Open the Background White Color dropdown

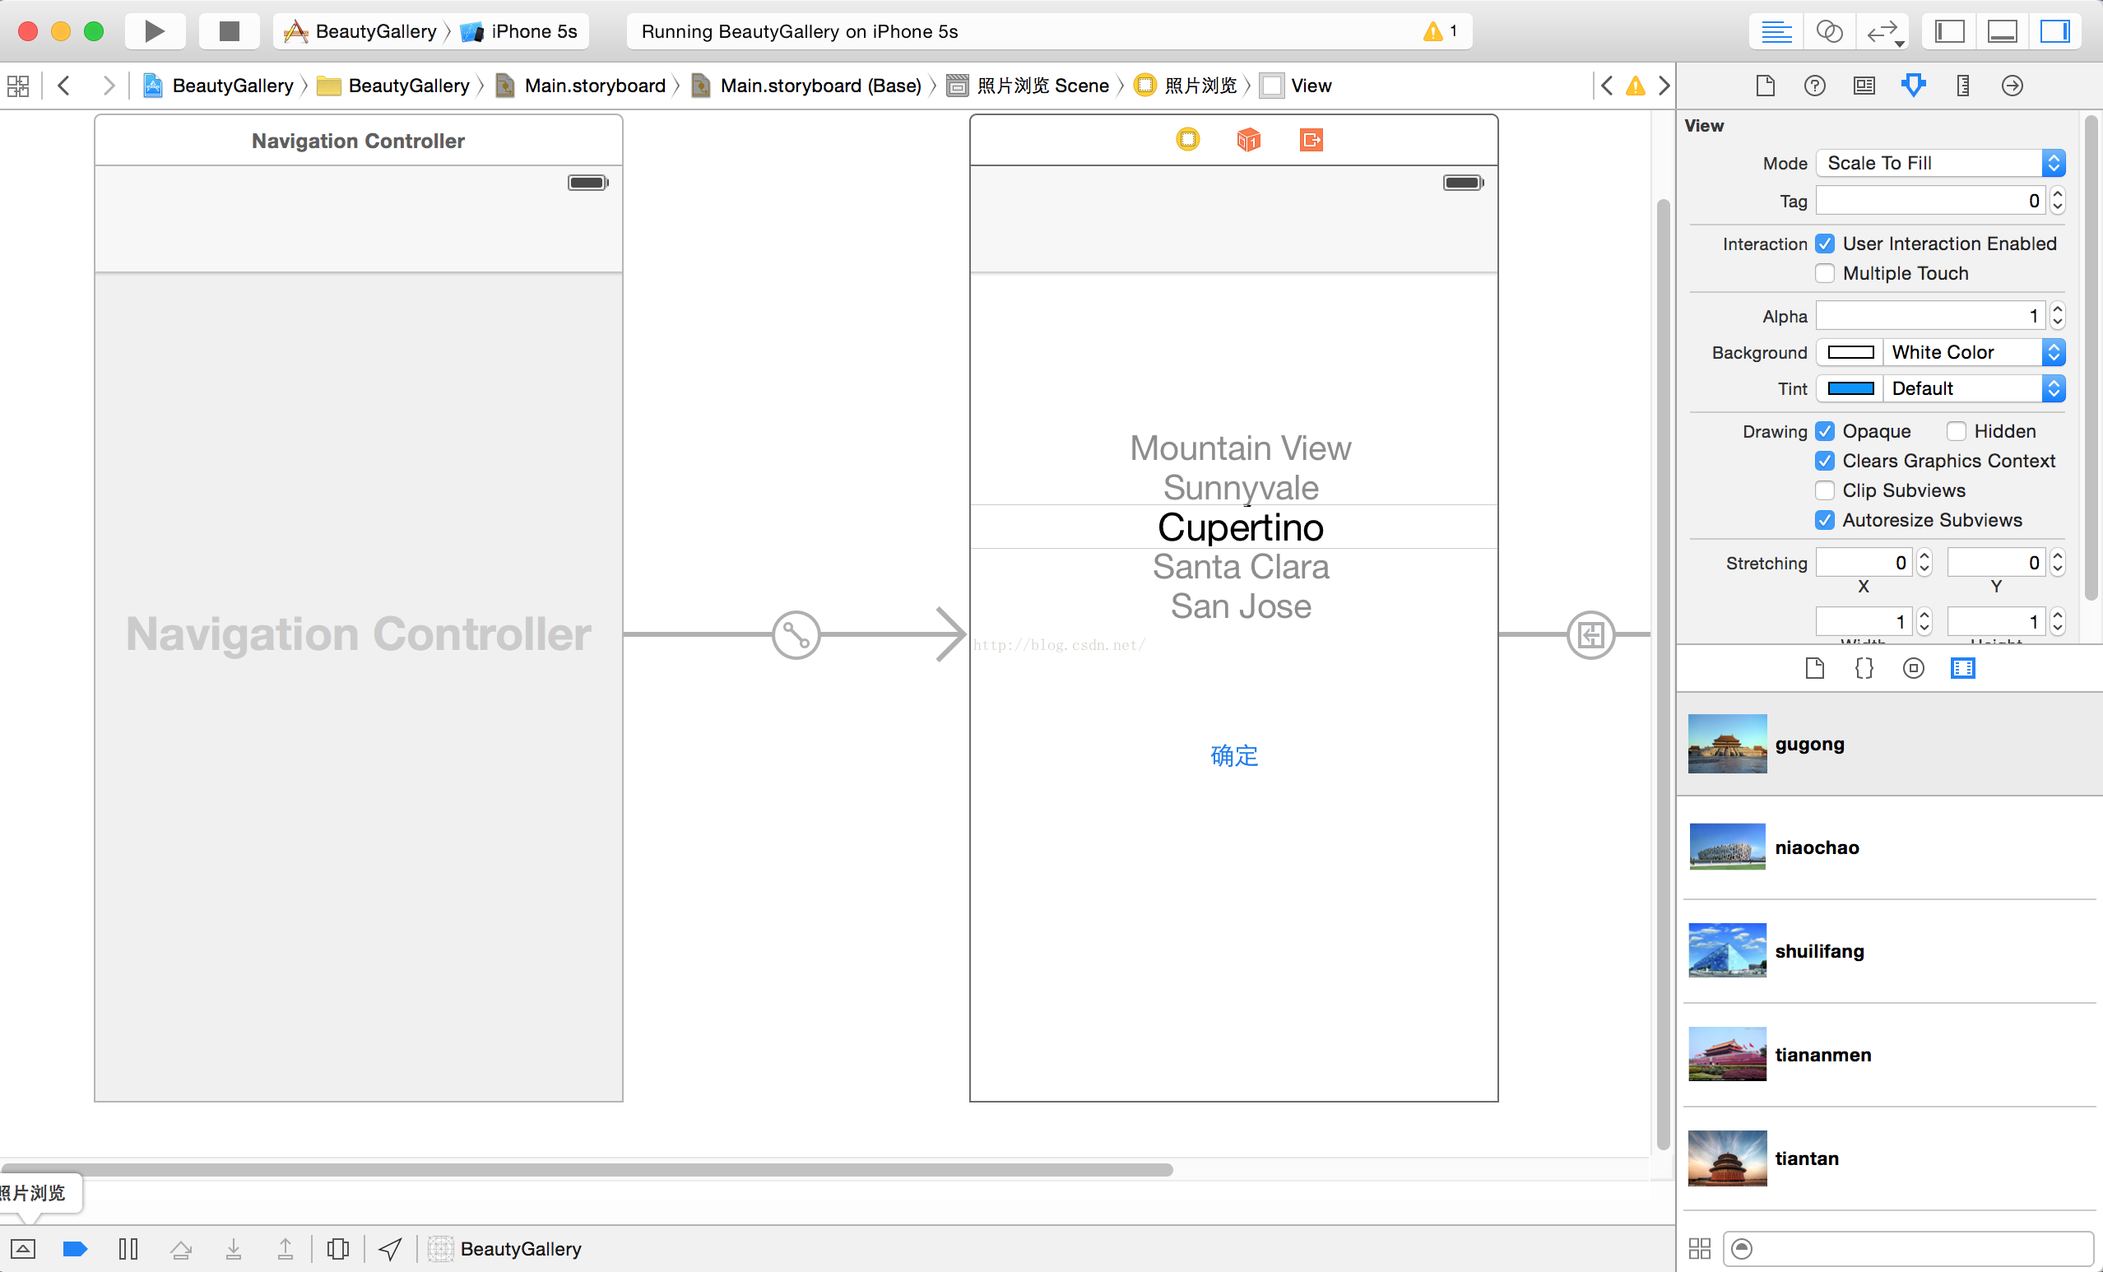click(x=1974, y=351)
